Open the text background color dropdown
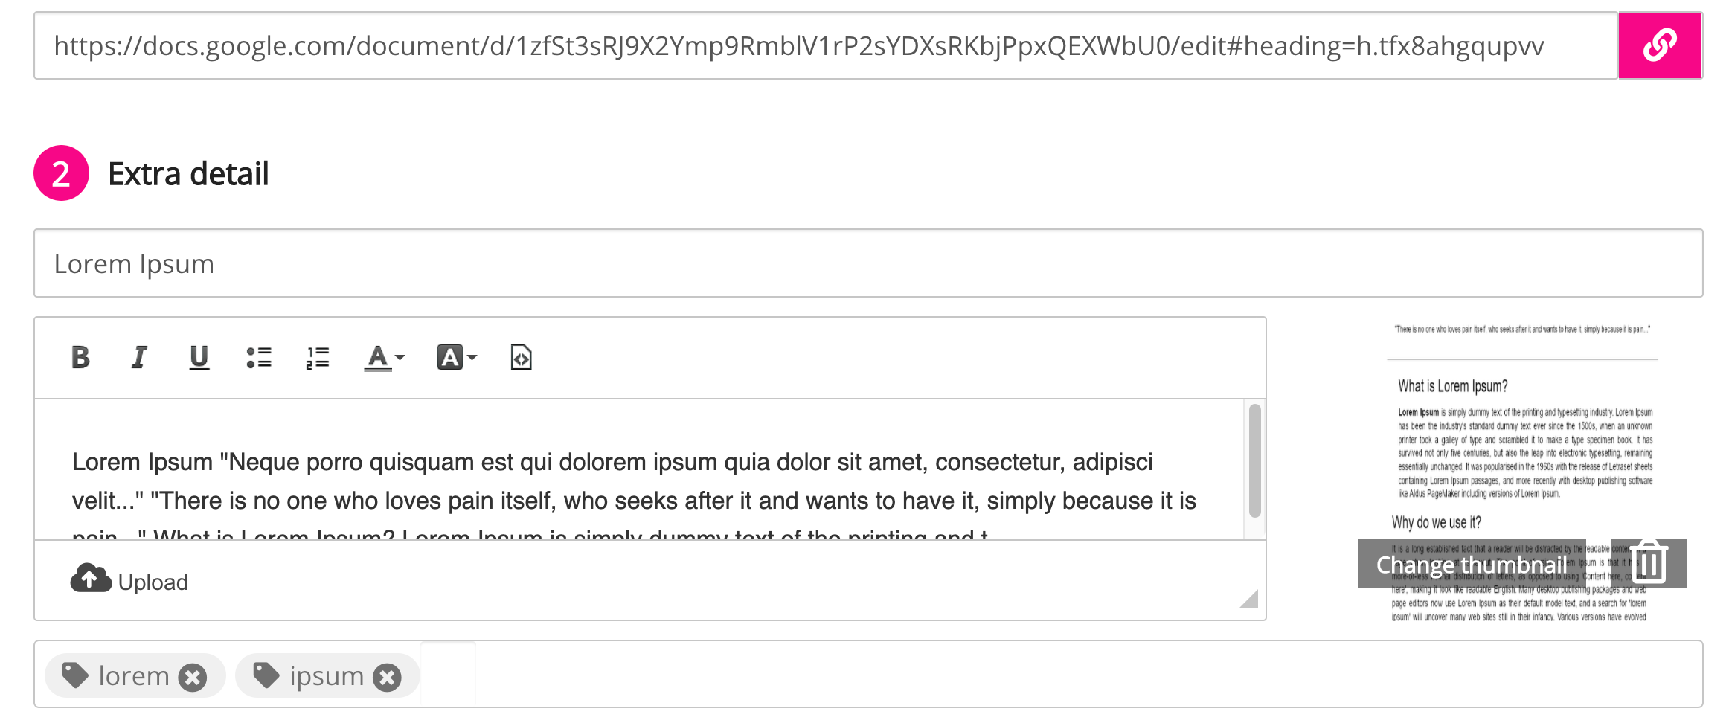Screen dimensions: 1729x726 click(x=456, y=358)
